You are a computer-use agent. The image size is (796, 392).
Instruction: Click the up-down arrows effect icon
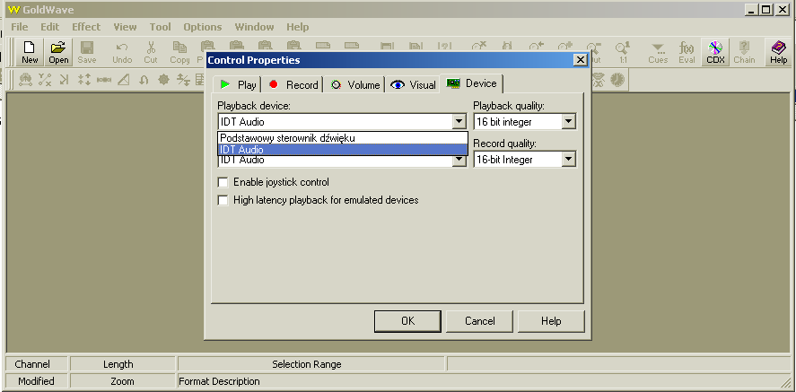pos(84,80)
